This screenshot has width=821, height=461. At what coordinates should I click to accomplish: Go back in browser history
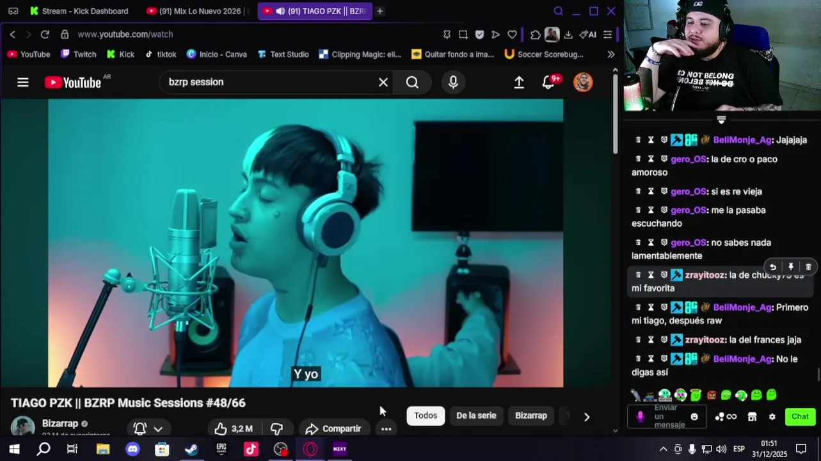pos(13,35)
